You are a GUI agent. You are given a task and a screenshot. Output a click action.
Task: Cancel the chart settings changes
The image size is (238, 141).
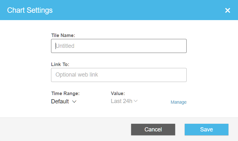(x=153, y=130)
